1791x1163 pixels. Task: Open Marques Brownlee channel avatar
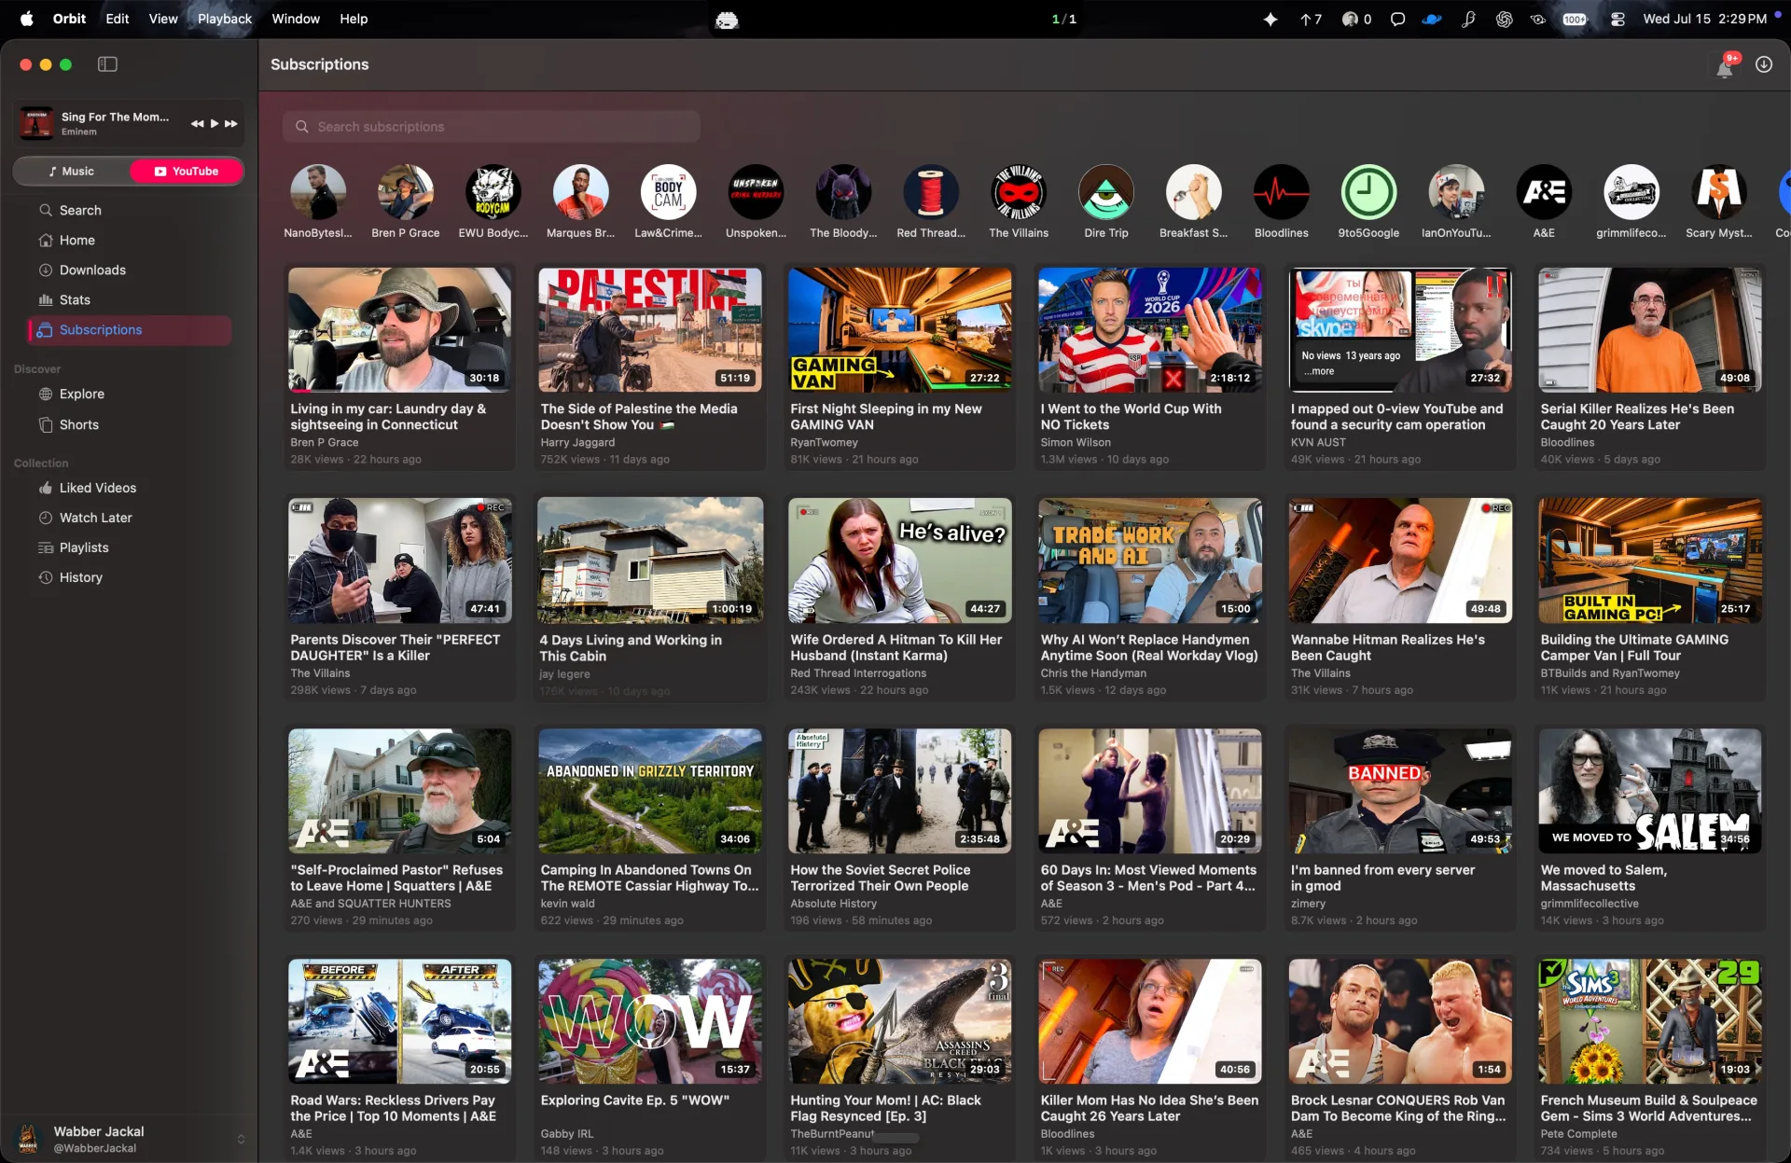coord(580,192)
